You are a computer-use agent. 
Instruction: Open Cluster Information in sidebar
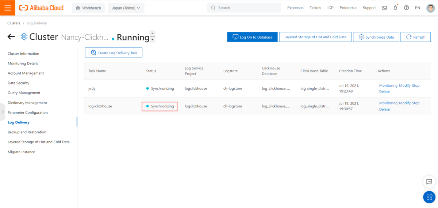[x=23, y=54]
